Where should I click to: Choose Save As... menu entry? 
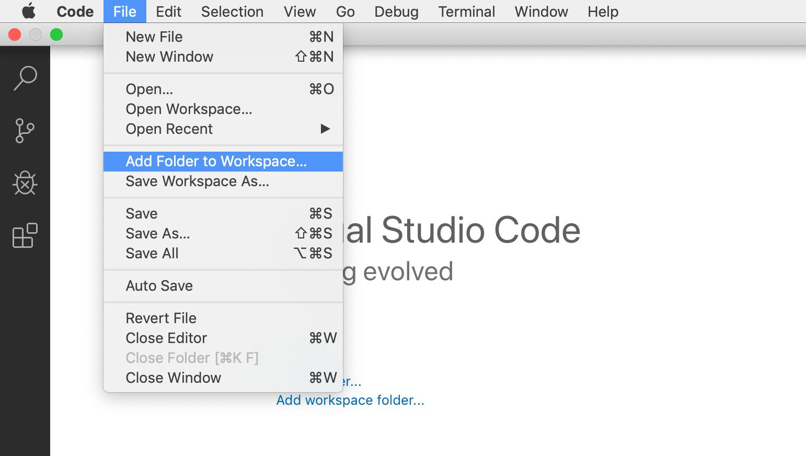[223, 233]
